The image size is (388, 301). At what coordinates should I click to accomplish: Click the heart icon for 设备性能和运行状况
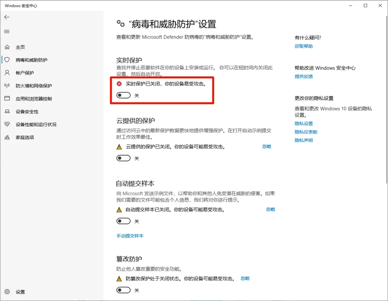click(7, 124)
